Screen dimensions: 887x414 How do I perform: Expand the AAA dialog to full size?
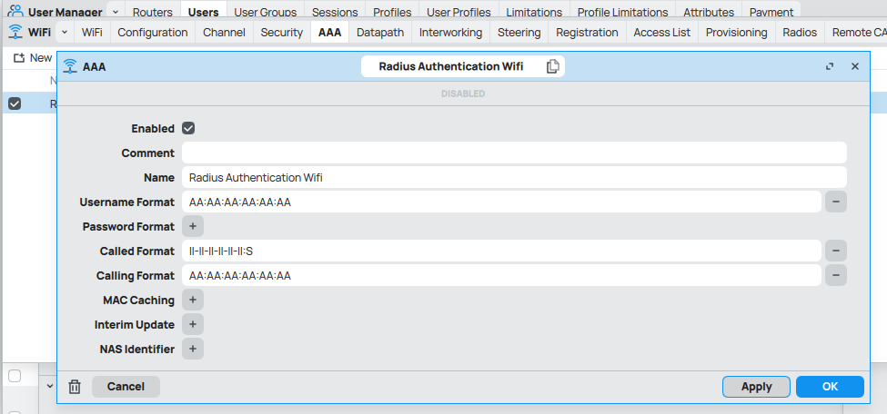tap(830, 66)
